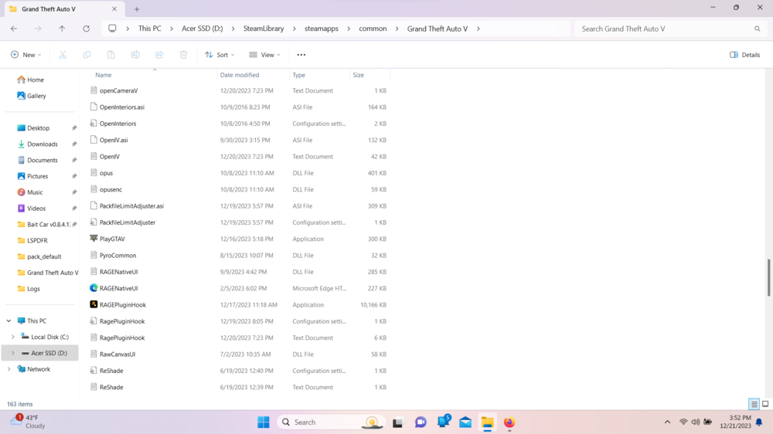The image size is (773, 434).
Task: Click the search magnifier icon
Action: 758,29
